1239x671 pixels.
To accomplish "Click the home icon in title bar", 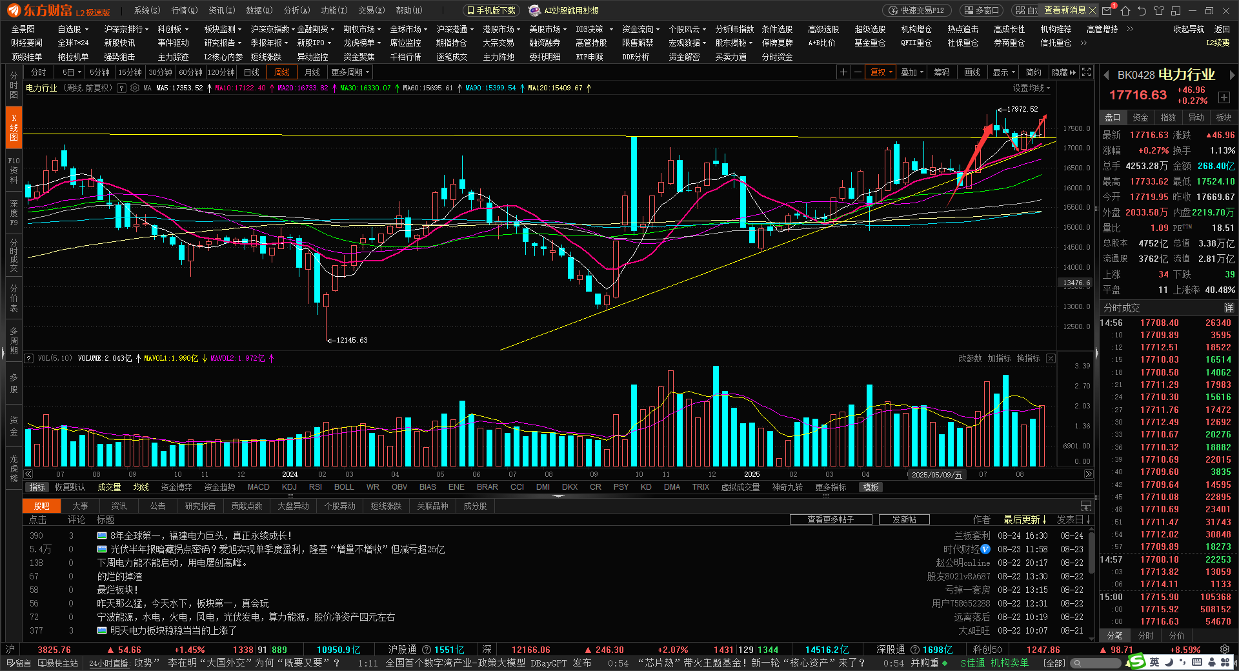I will (1125, 10).
